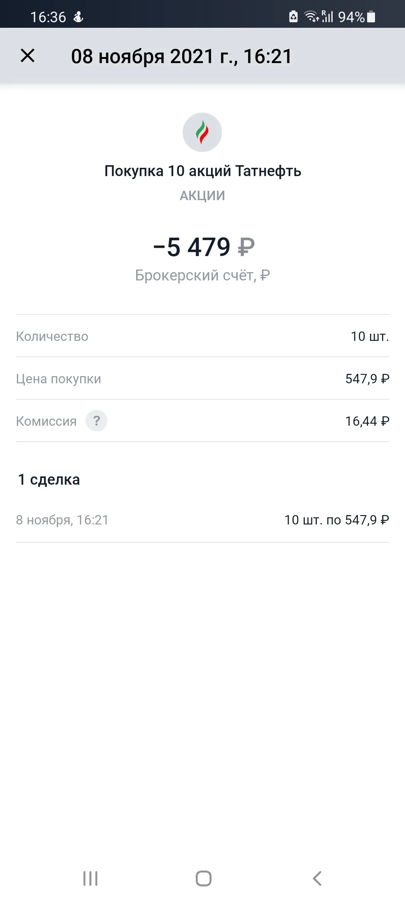Tap the −5 479 ₽ total amount

(x=204, y=247)
